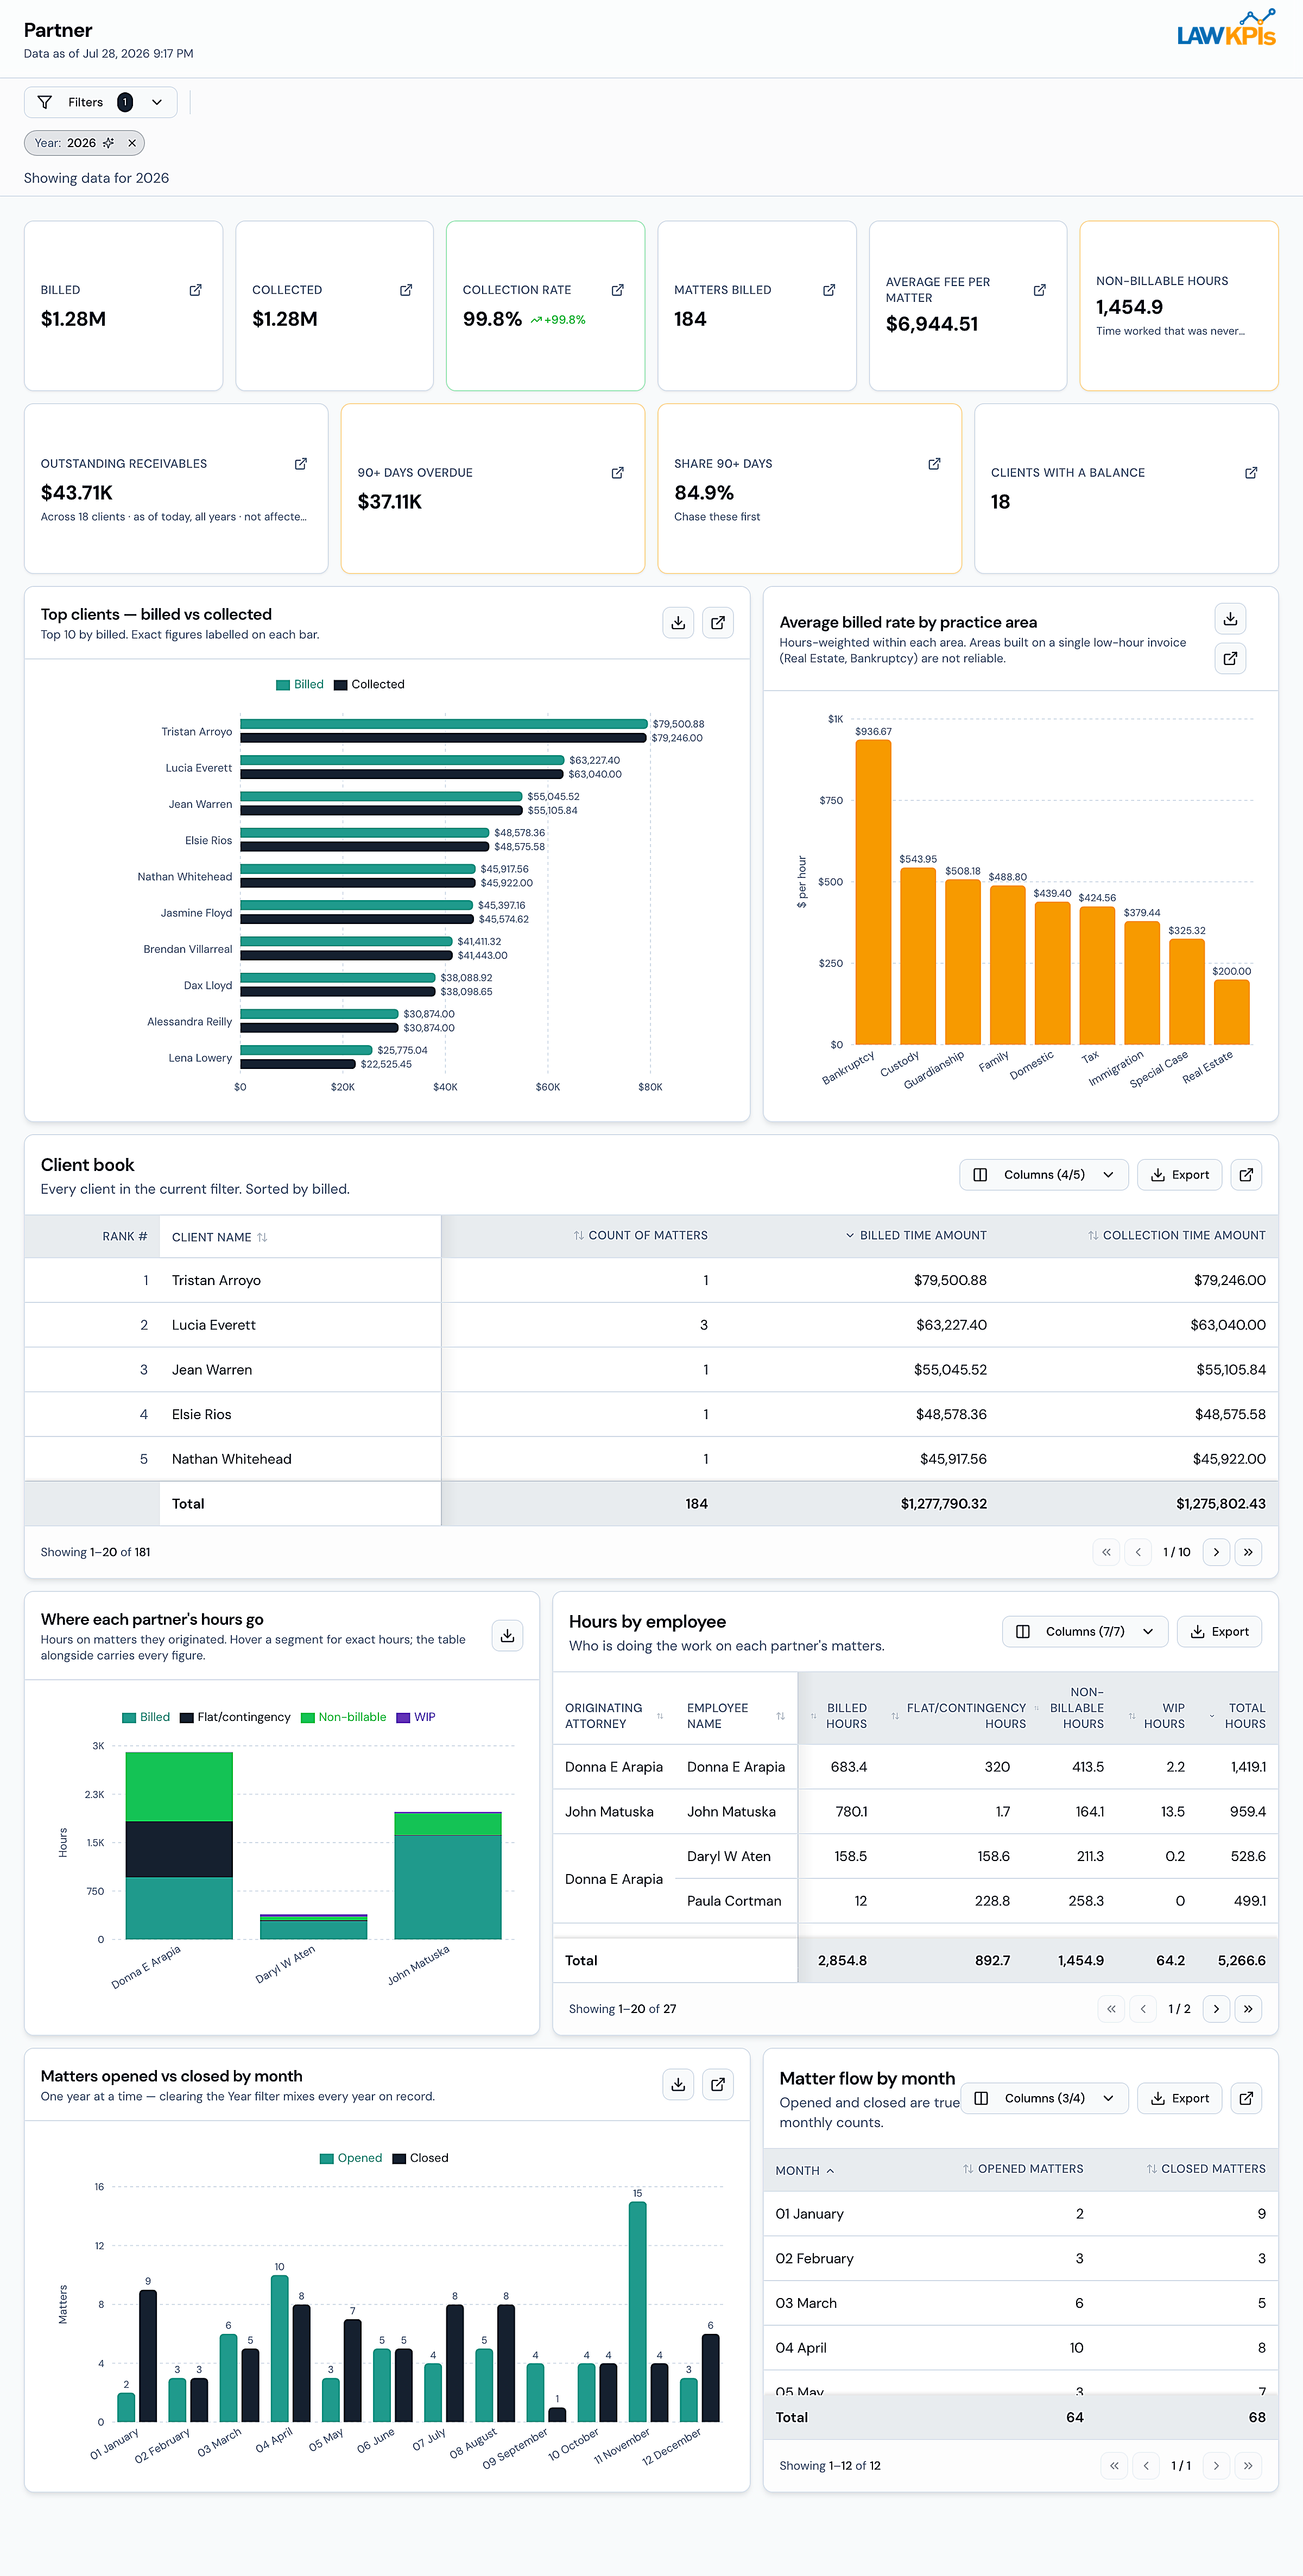Image resolution: width=1303 pixels, height=2576 pixels.
Task: Go to next page of Hours by employee
Action: click(1216, 2009)
